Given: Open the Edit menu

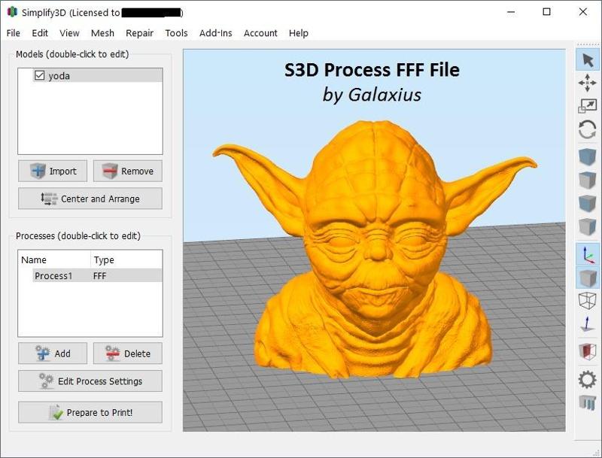Looking at the screenshot, I should (x=40, y=33).
